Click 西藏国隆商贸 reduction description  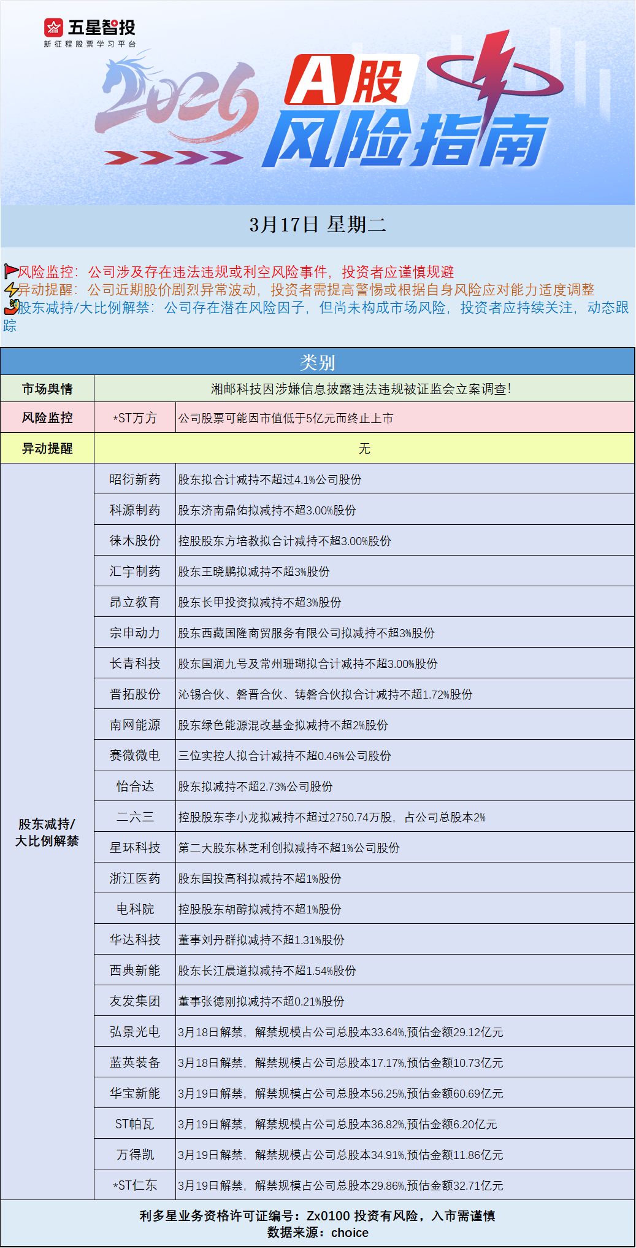(307, 633)
